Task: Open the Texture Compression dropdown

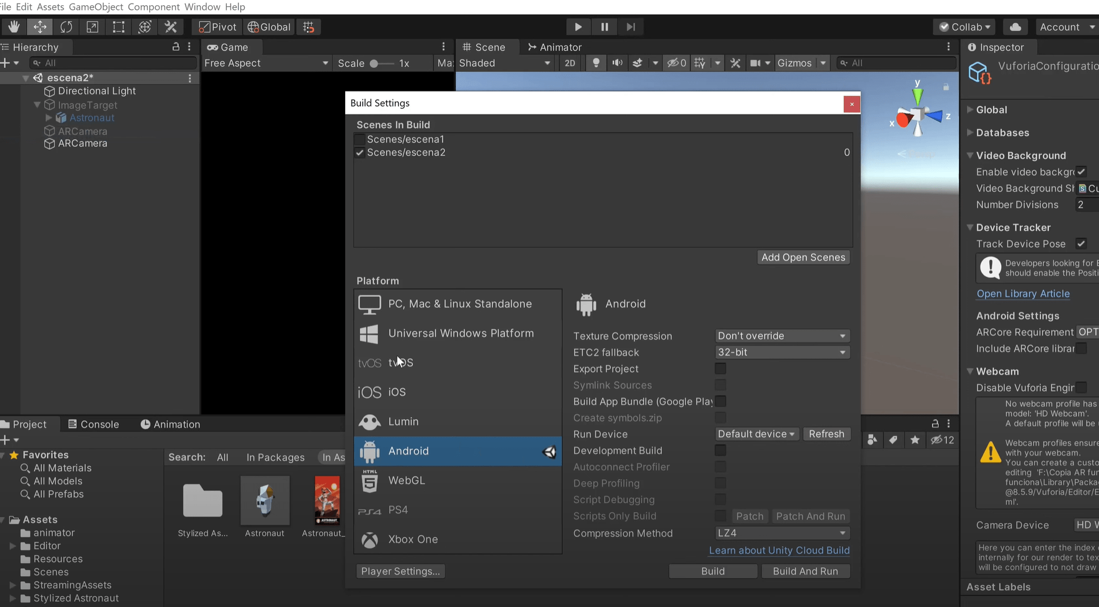Action: [782, 336]
